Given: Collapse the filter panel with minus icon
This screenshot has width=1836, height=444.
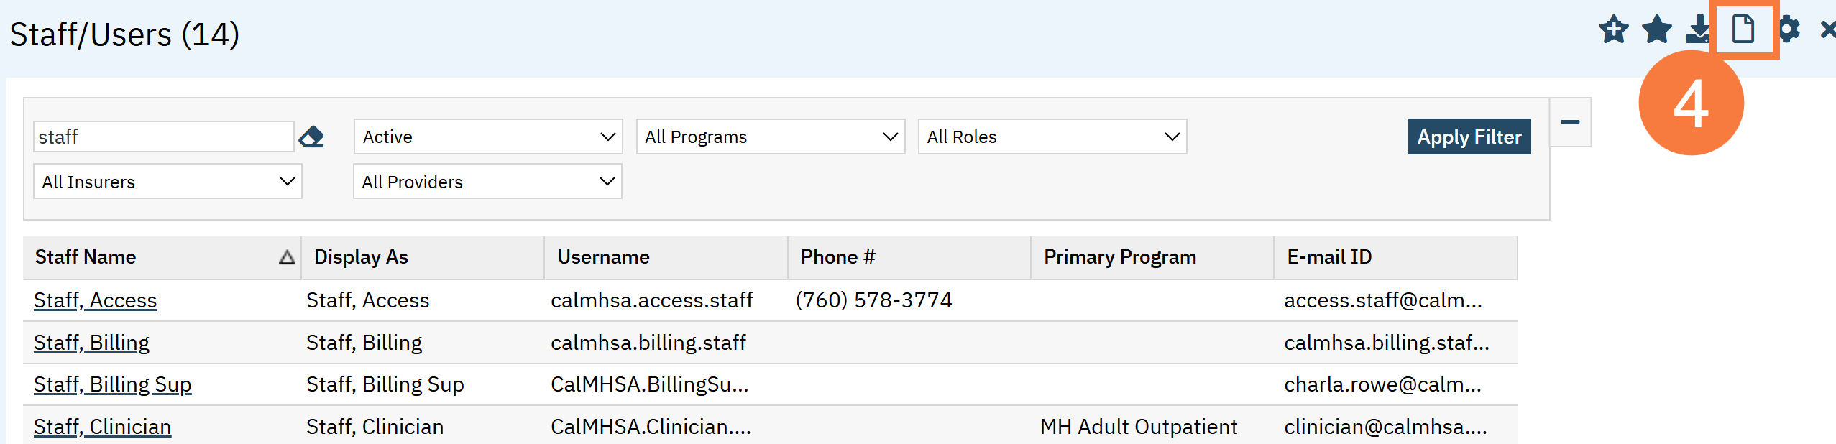Looking at the screenshot, I should coord(1570,122).
